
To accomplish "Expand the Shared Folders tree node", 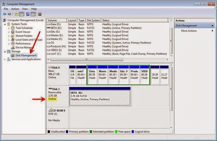I will click(x=9, y=36).
